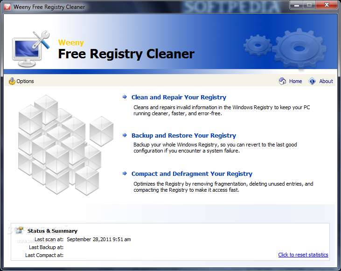Go to Home in the toolbar
The height and width of the screenshot is (271, 341).
tap(295, 81)
